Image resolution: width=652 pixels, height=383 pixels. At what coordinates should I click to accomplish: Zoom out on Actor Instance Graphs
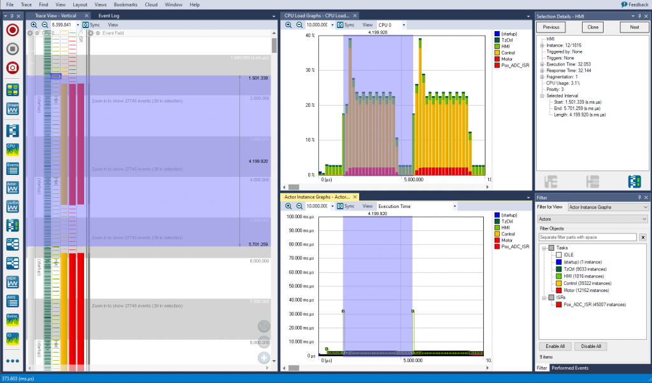(x=299, y=206)
